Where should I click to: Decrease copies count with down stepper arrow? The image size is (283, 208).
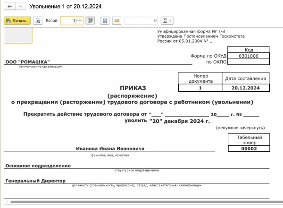(79, 23)
